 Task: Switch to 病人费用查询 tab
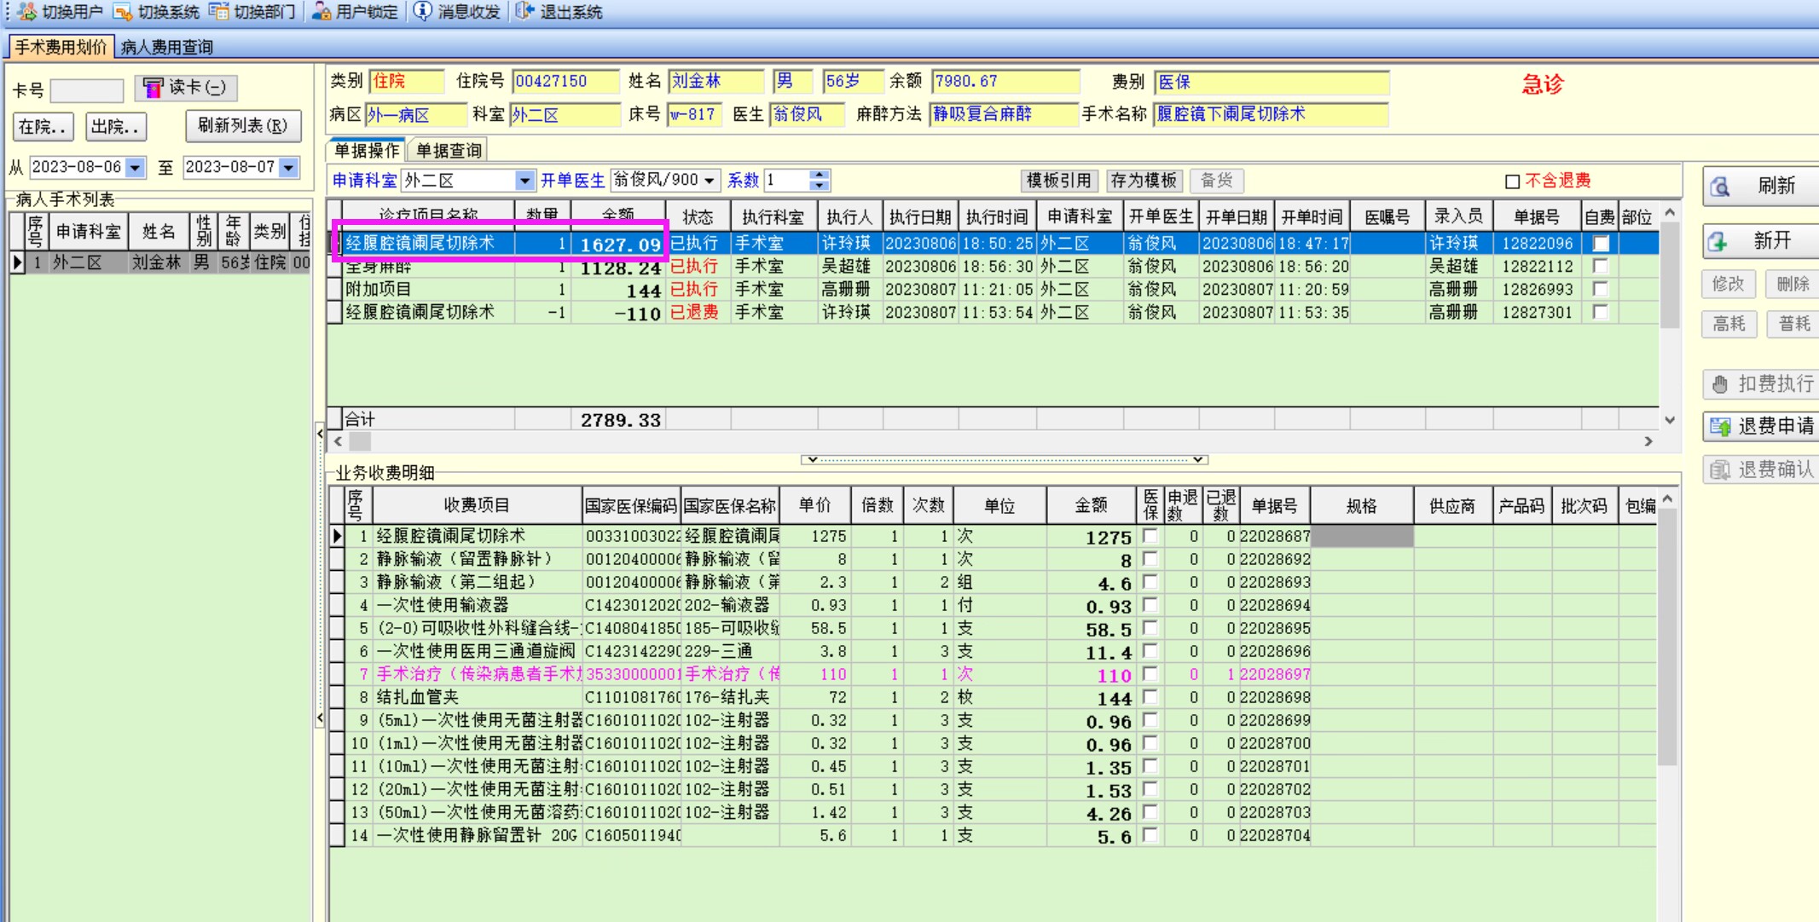pos(167,47)
